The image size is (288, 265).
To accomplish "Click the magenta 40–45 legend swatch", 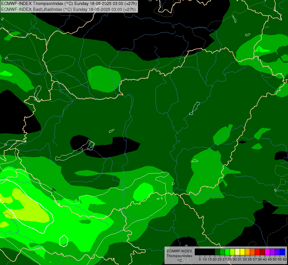I will point(267,252).
